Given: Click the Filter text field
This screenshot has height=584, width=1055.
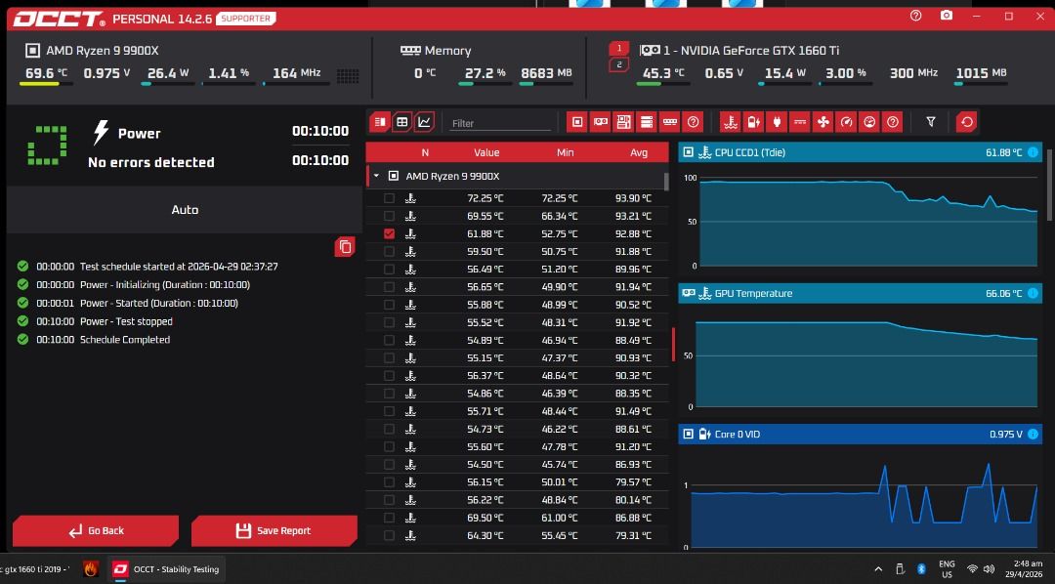Looking at the screenshot, I should (500, 123).
